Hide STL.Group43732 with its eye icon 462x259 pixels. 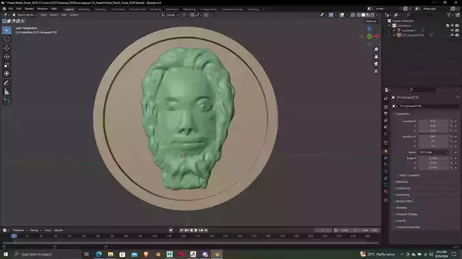point(452,35)
